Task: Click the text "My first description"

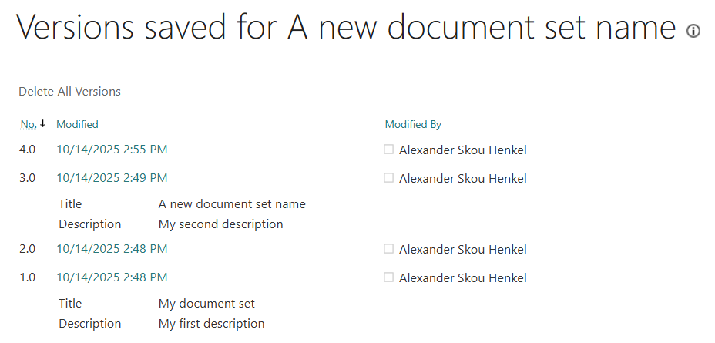Action: [x=211, y=324]
